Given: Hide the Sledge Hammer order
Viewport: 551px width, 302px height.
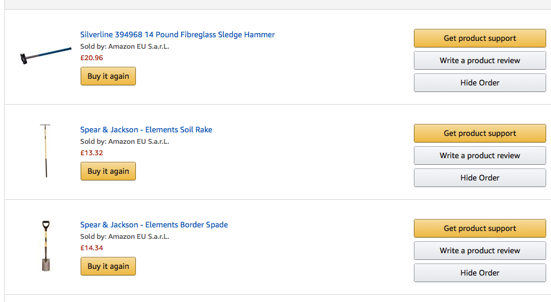Looking at the screenshot, I should pyautogui.click(x=480, y=83).
